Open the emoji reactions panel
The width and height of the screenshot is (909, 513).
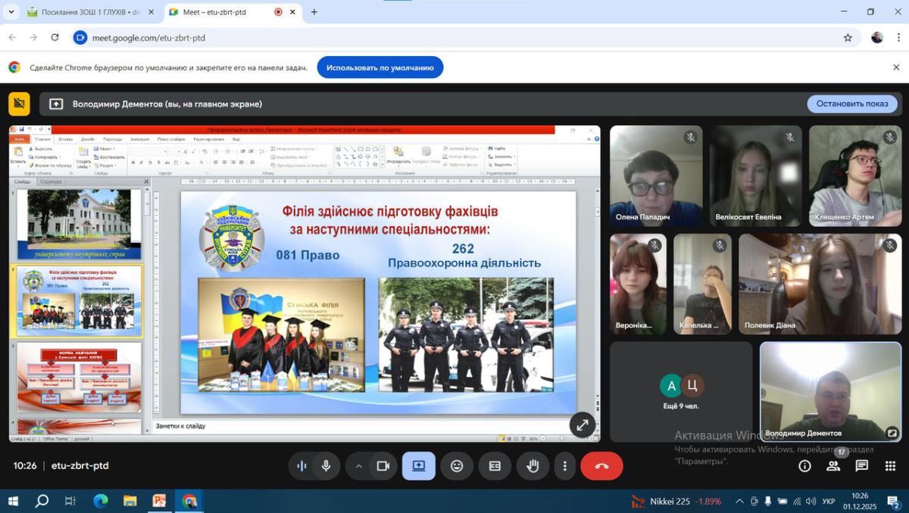457,466
